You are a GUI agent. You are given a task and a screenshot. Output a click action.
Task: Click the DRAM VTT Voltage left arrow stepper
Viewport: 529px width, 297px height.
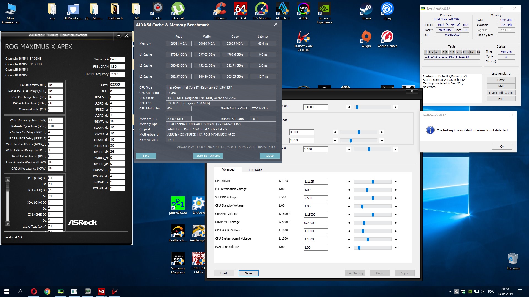click(349, 223)
